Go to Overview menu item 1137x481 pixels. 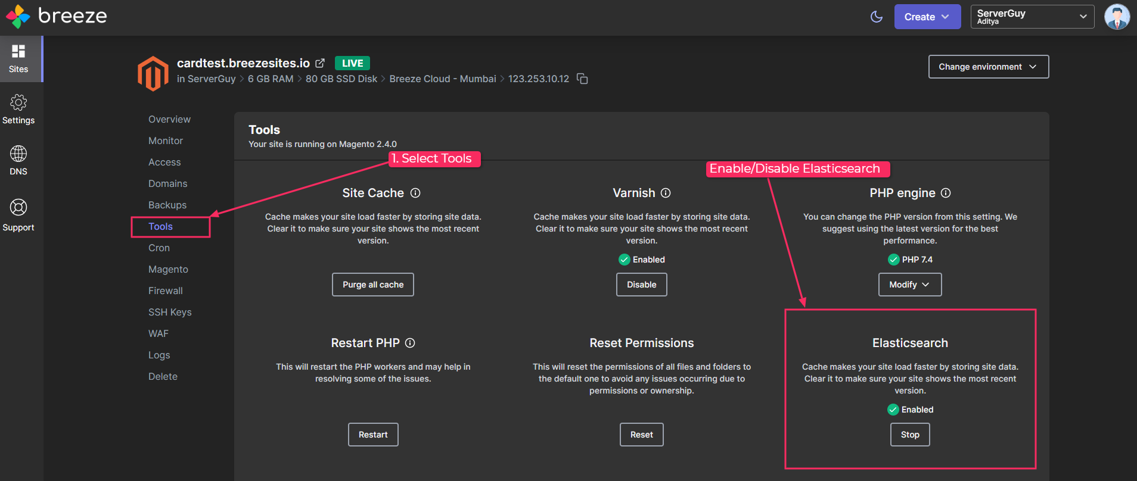click(169, 119)
